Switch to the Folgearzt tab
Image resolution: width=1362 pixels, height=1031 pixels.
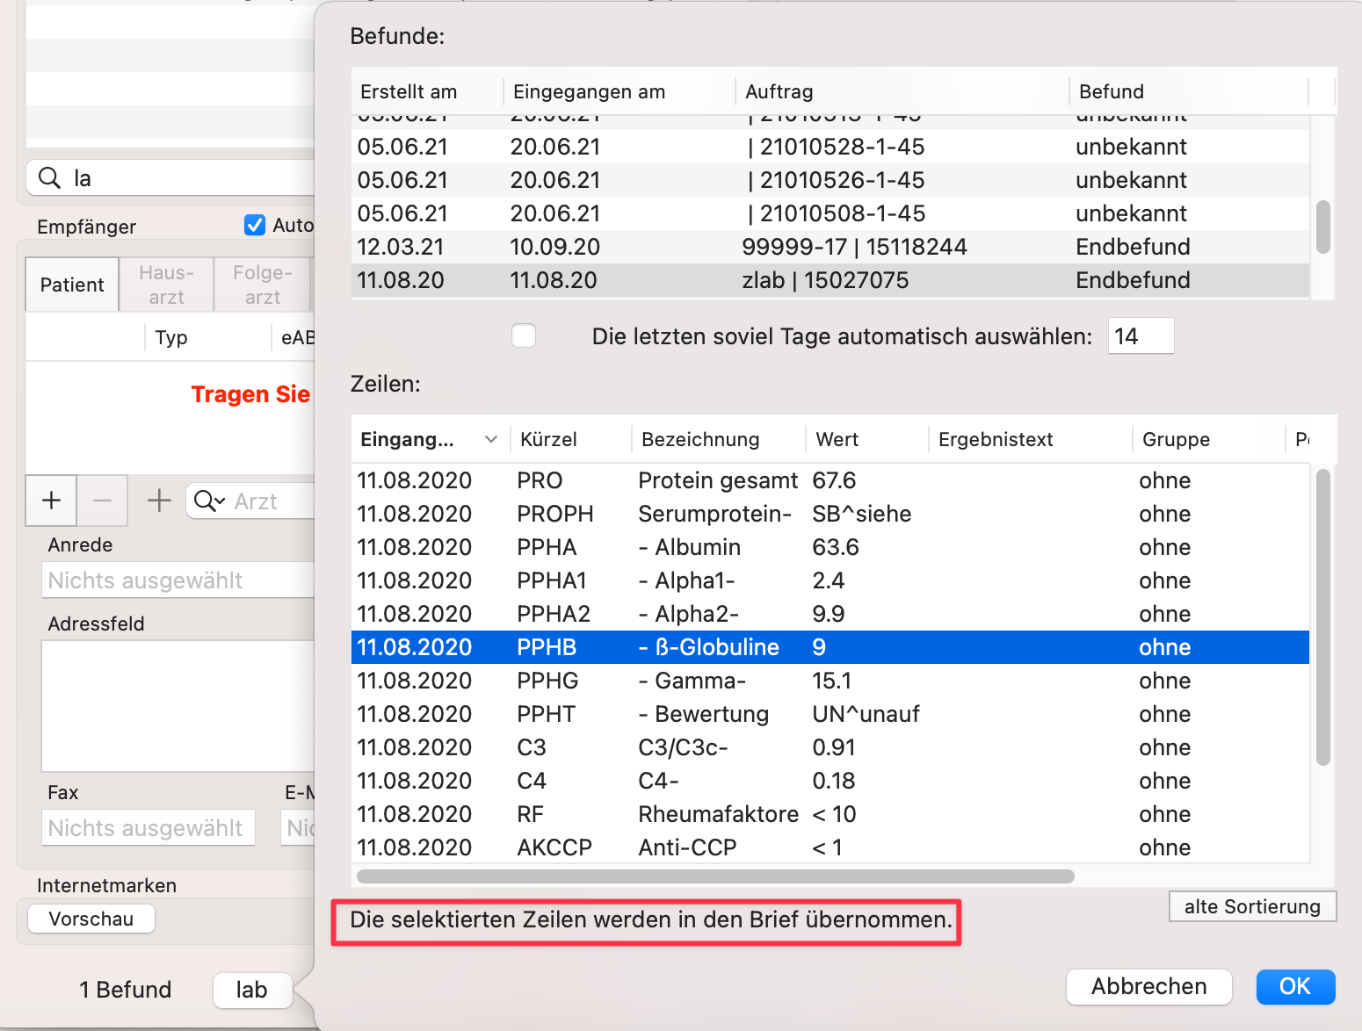pos(262,285)
